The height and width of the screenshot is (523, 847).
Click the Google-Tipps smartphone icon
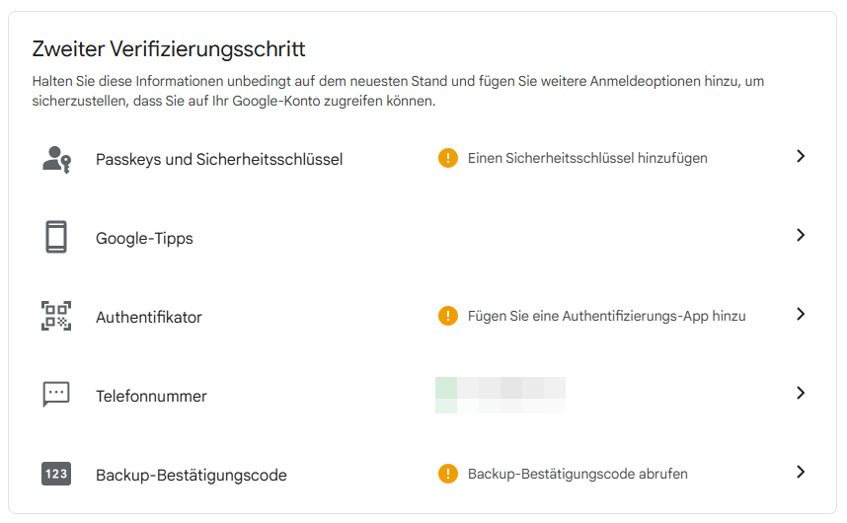56,237
